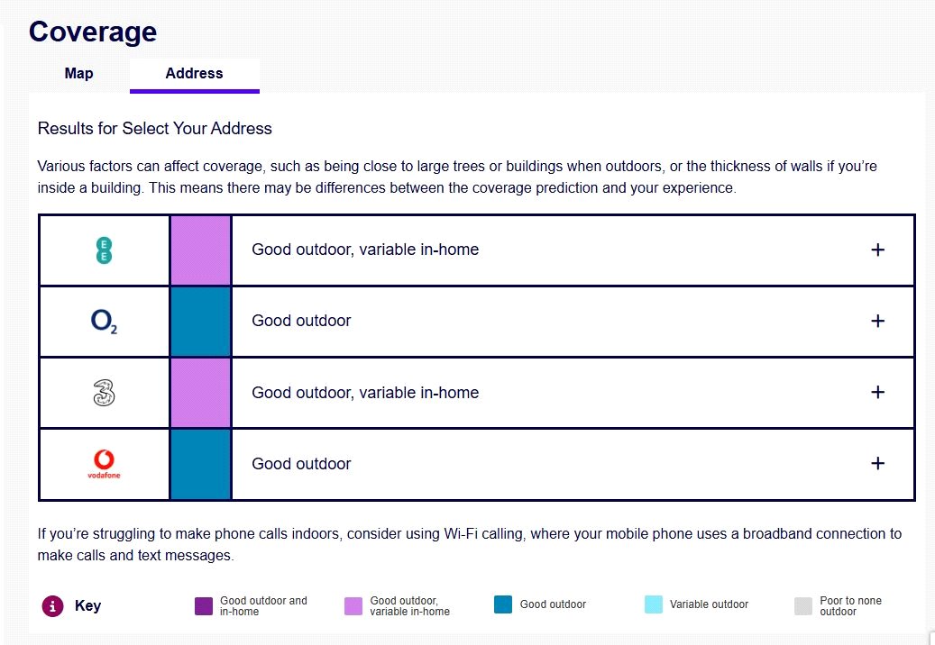935x645 pixels.
Task: Click the Coverage page heading
Action: click(93, 32)
